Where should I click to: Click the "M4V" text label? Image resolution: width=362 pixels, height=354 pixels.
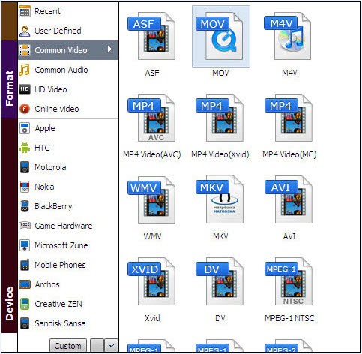tap(289, 73)
